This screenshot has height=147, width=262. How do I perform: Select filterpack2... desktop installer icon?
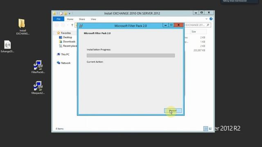coord(38,88)
